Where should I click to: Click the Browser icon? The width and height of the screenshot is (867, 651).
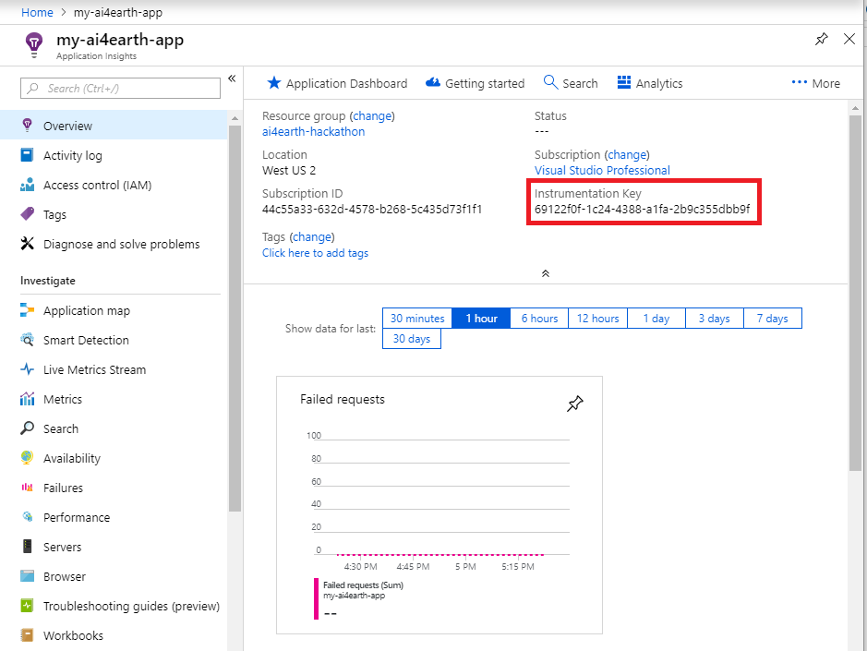tap(27, 576)
